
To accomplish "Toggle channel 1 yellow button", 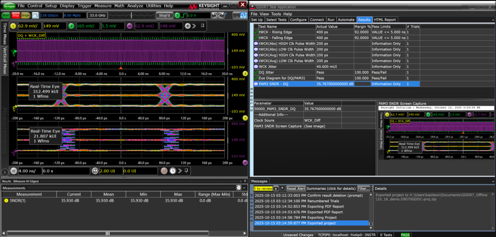I will (13, 26).
